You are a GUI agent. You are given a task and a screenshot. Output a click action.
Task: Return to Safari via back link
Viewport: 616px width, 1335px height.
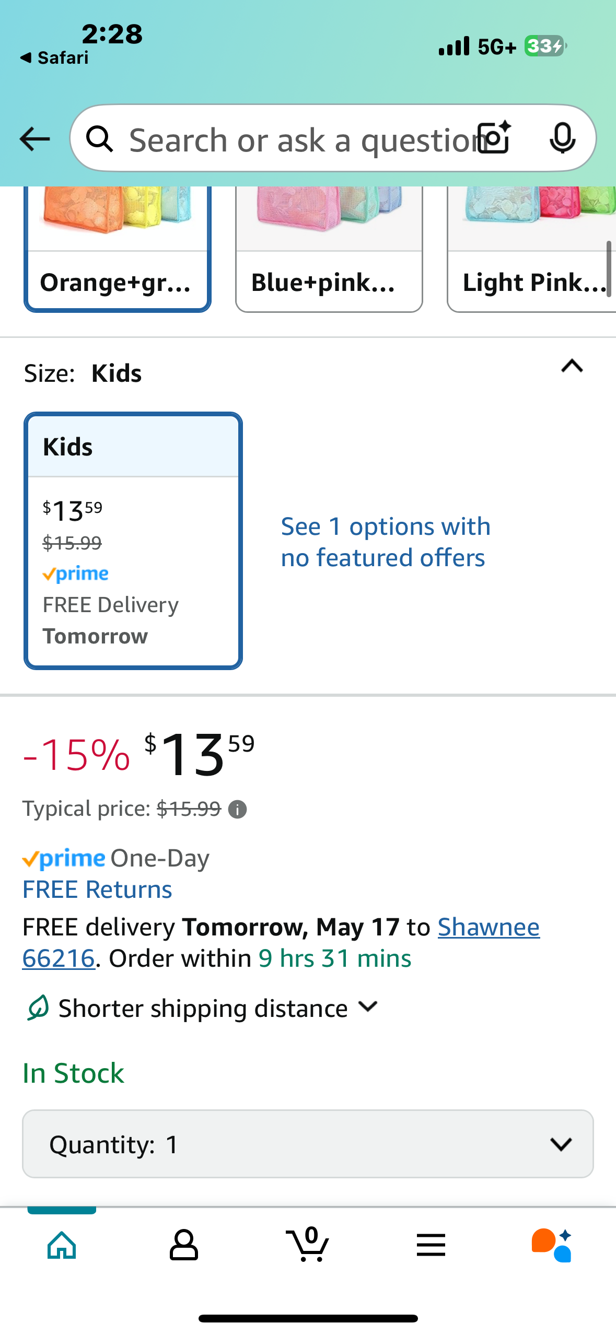54,57
